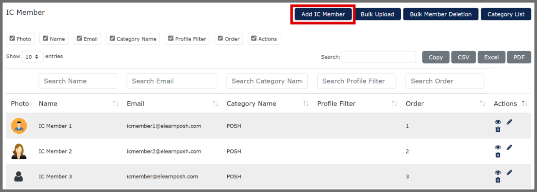Open IC Member 3 view eye icon

[x=498, y=173]
